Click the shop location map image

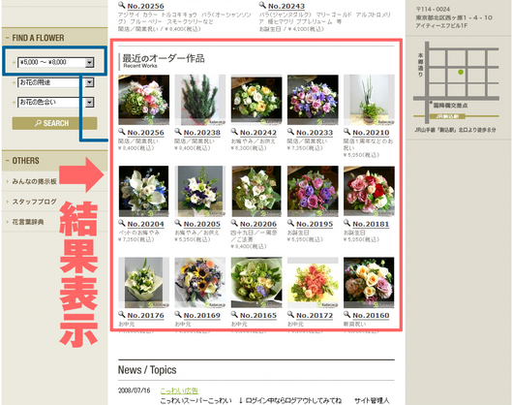pos(456,82)
